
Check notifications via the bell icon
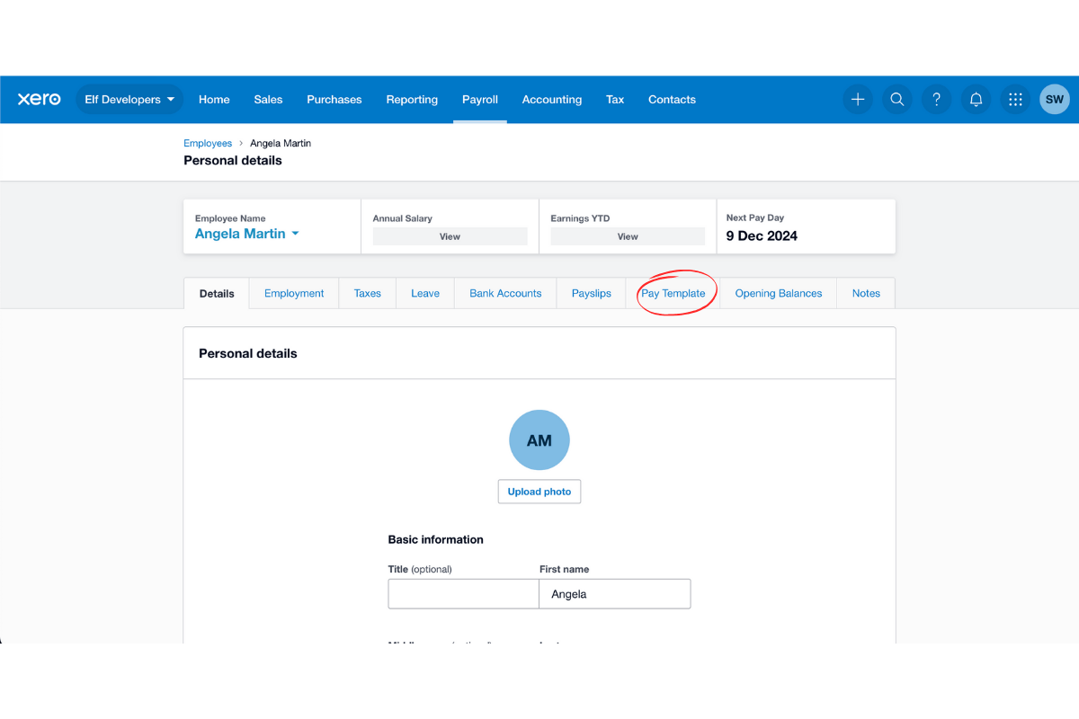point(976,99)
